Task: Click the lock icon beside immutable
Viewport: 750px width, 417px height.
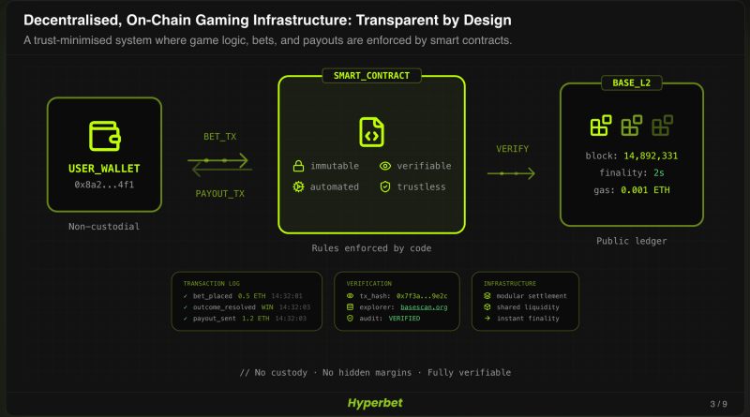Action: [299, 166]
